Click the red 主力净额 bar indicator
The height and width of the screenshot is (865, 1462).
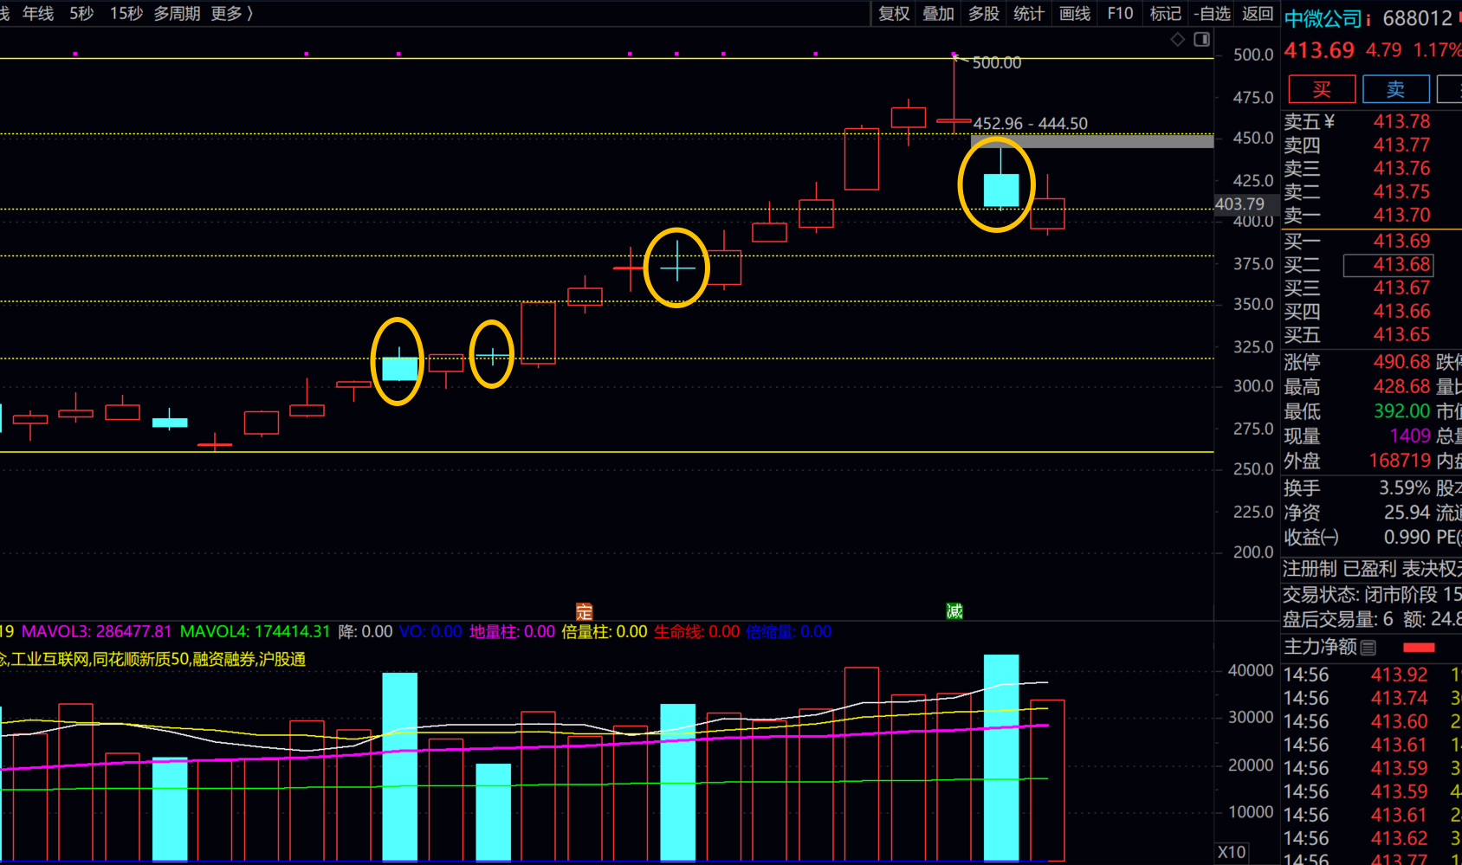point(1419,648)
